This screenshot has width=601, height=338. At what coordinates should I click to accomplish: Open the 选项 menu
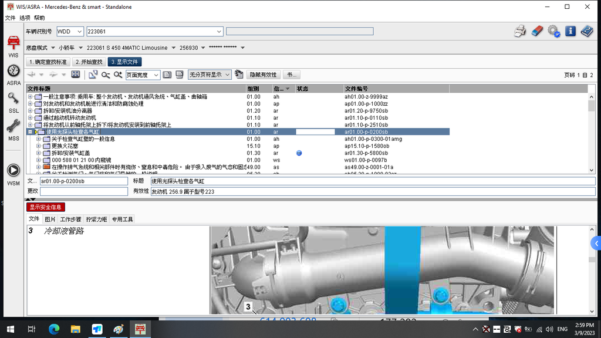tap(25, 18)
